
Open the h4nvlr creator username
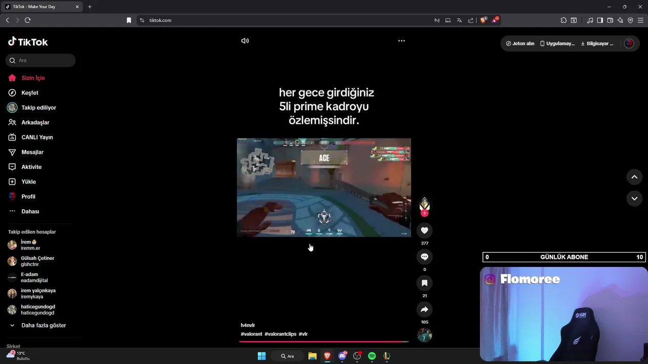pos(248,325)
